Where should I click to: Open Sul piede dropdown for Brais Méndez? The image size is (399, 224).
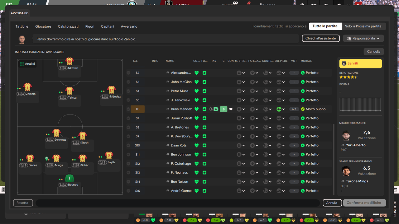pyautogui.click(x=281, y=109)
